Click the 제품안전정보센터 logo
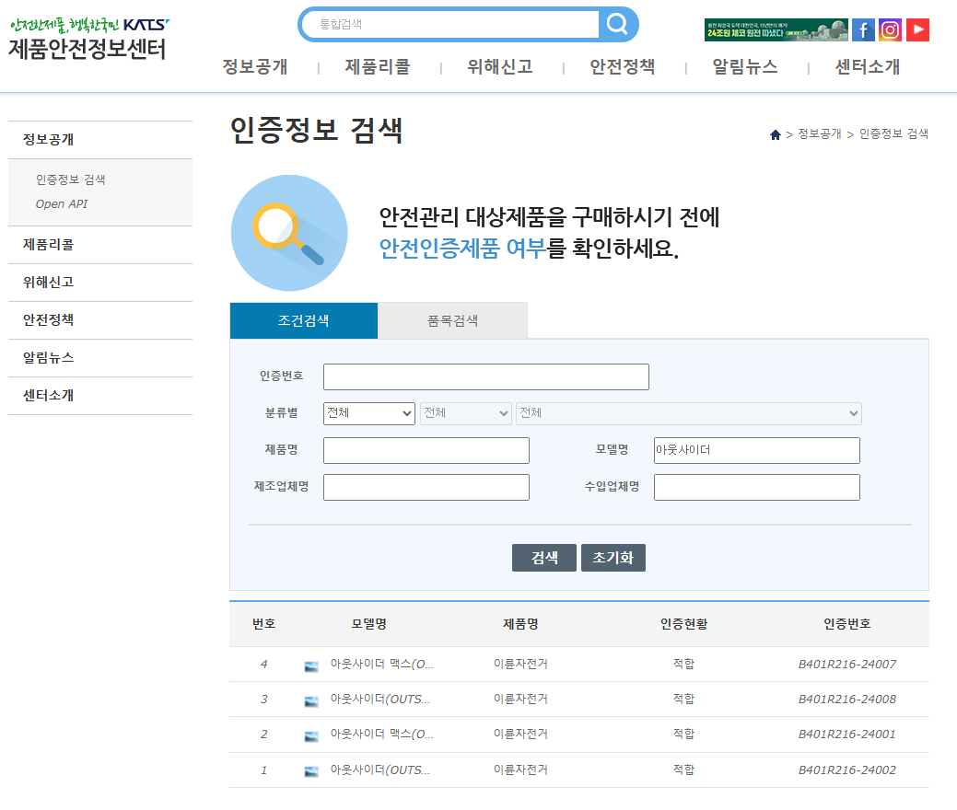 point(88,40)
